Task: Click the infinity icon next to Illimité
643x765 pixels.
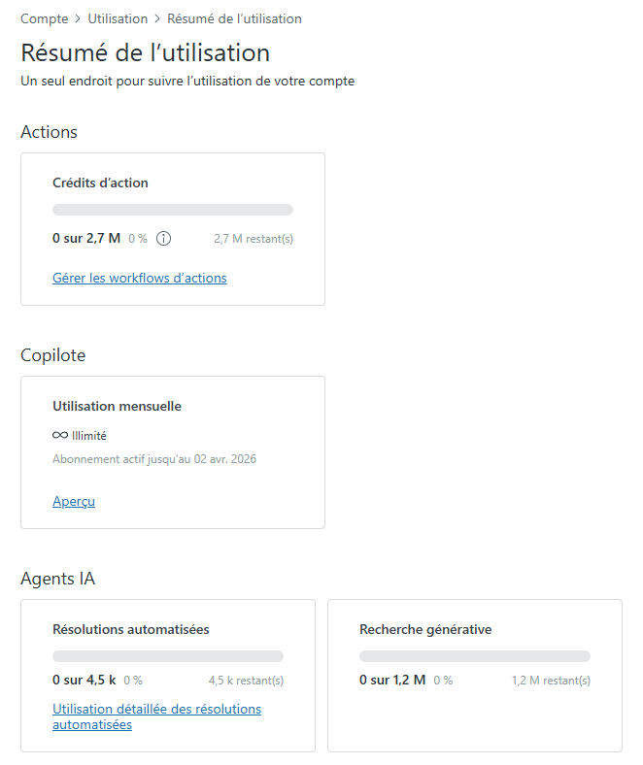Action: 60,436
